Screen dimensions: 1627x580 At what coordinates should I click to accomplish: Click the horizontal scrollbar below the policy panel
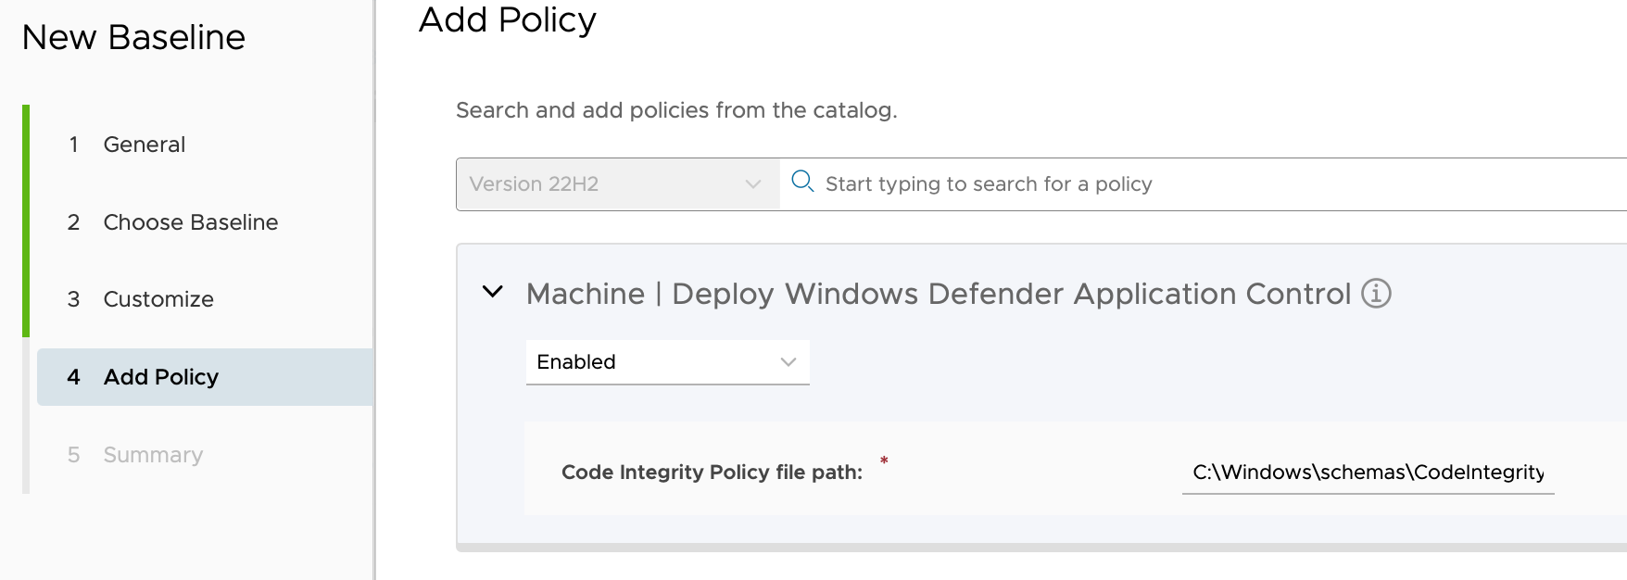click(1038, 548)
